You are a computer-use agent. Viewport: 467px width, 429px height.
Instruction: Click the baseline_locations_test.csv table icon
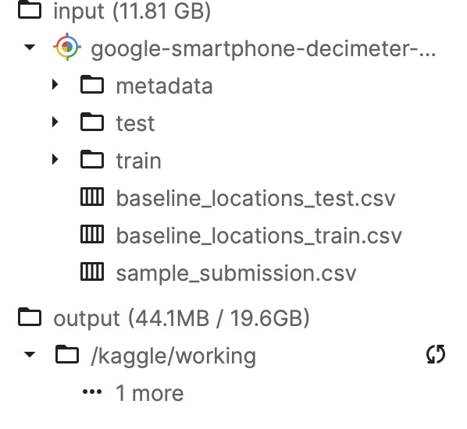(92, 197)
